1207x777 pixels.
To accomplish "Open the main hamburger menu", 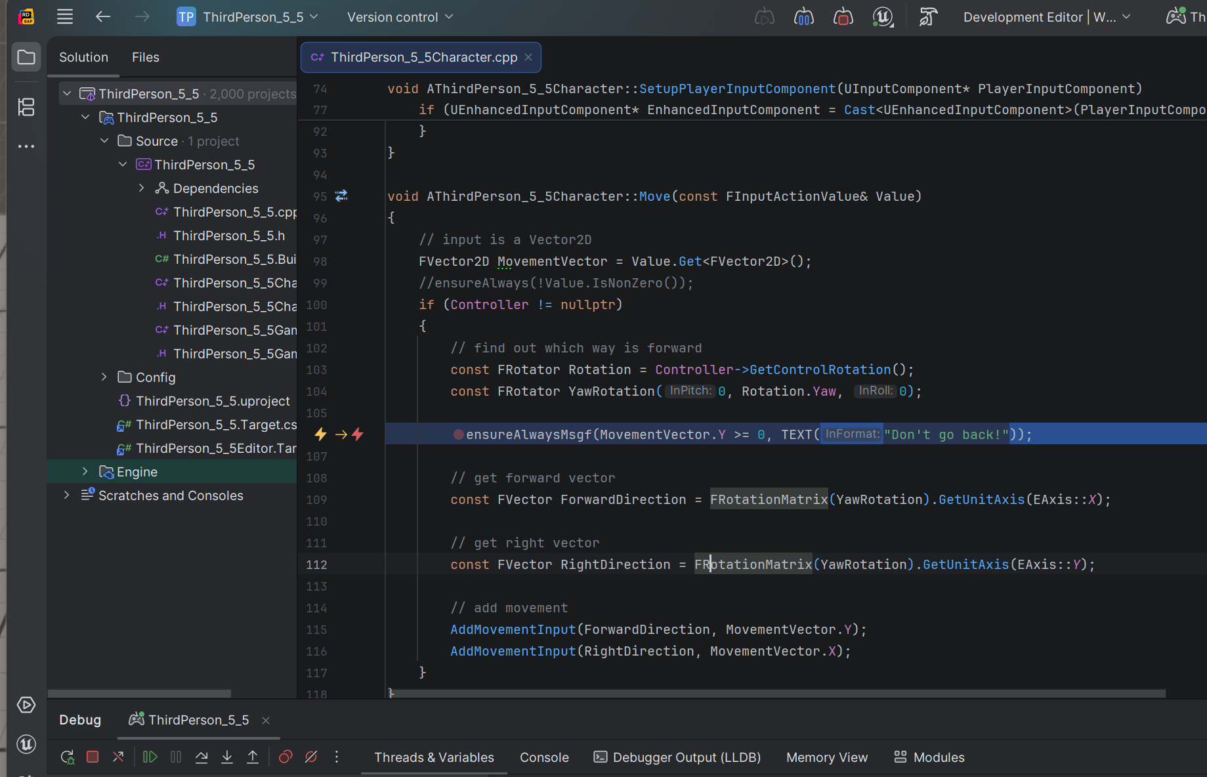I will click(x=65, y=17).
